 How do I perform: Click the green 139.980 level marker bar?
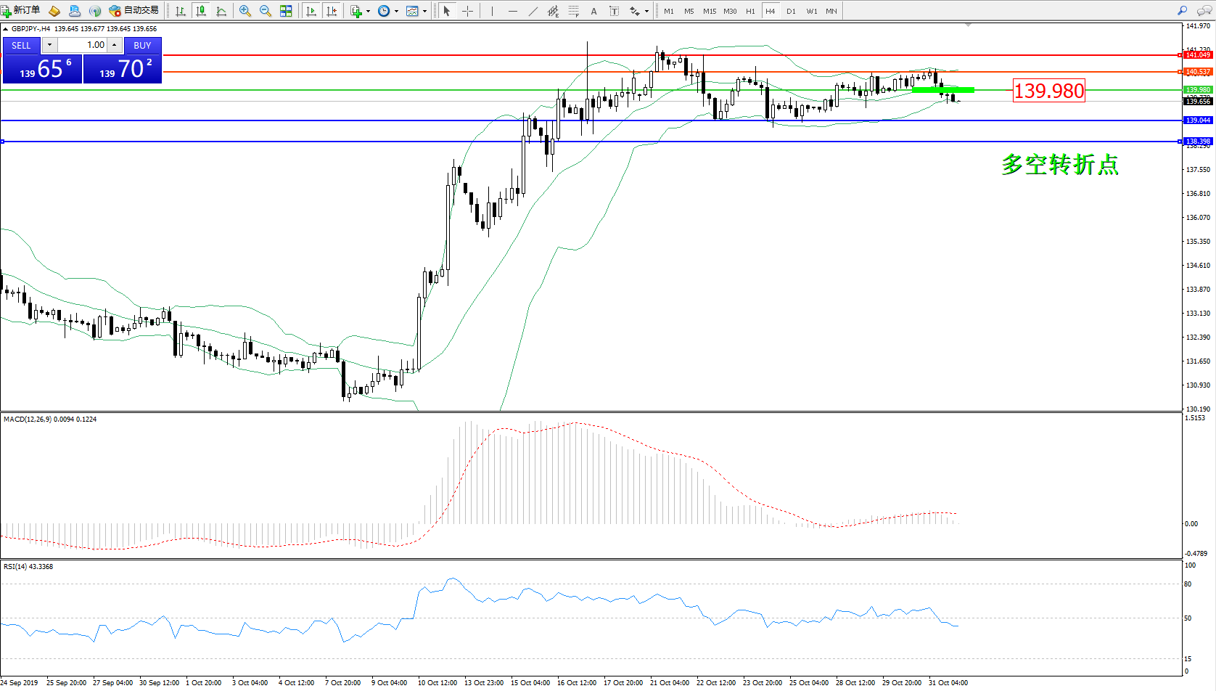tap(942, 90)
